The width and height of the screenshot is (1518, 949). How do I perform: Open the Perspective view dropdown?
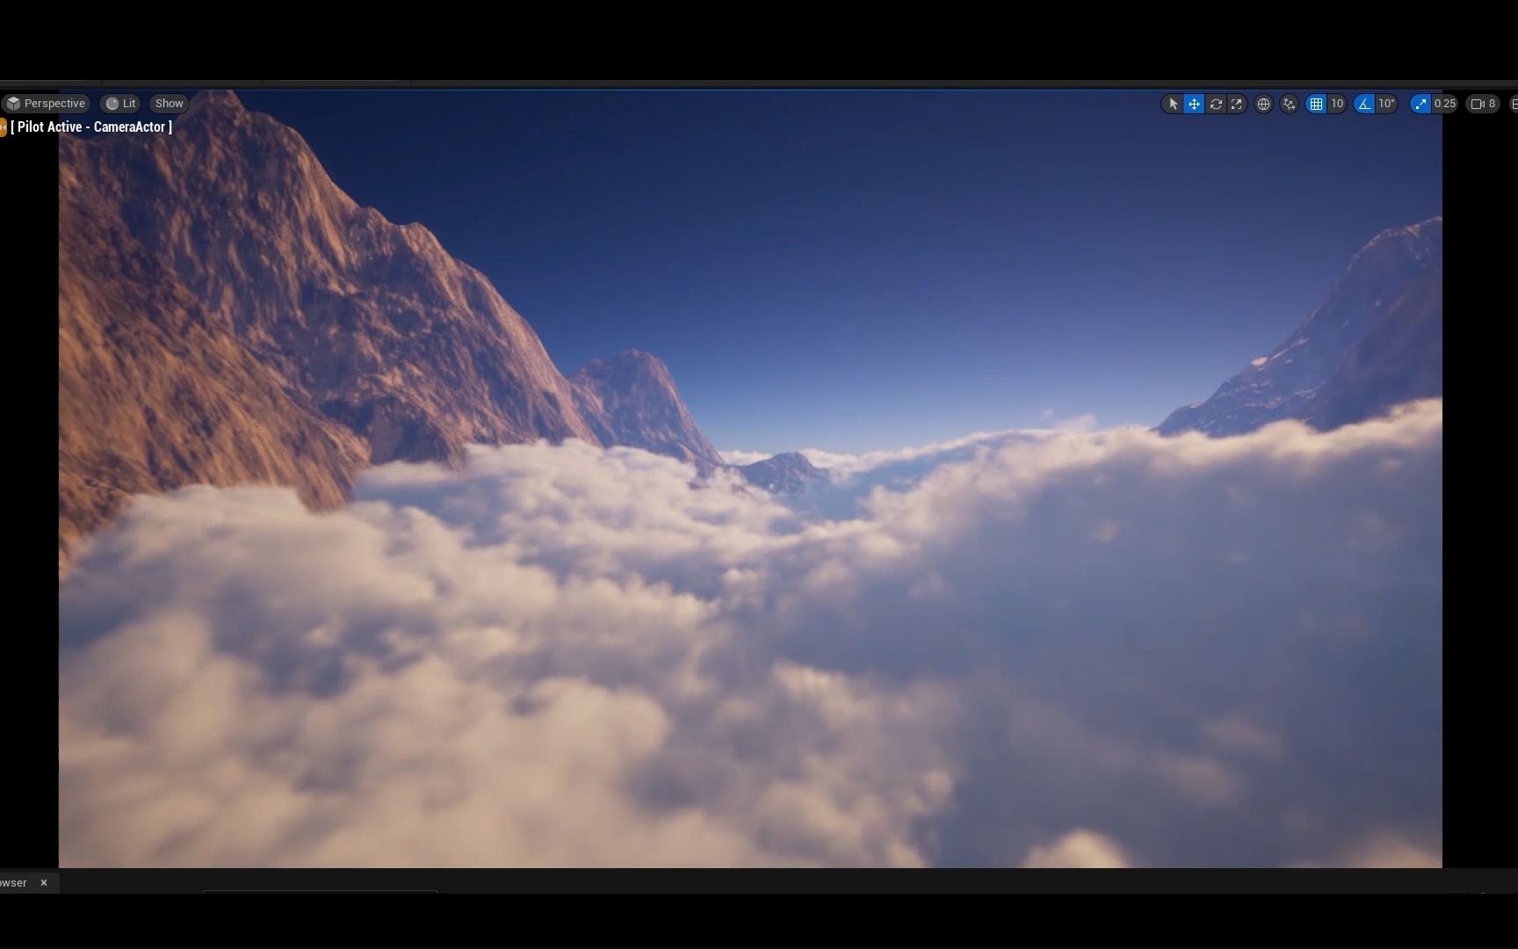(x=47, y=103)
